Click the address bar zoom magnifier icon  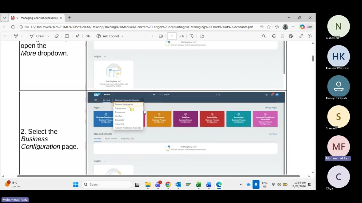coord(262,27)
